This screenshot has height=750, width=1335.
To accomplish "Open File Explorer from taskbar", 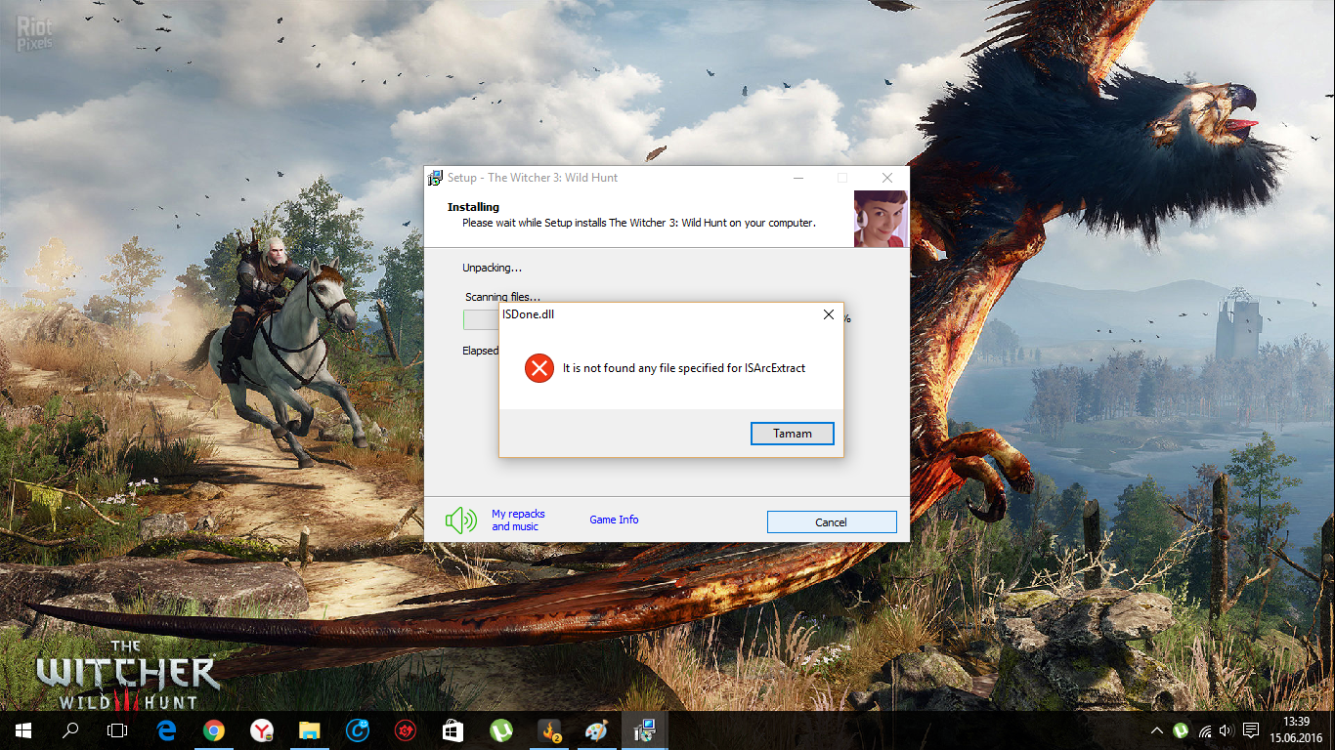I will (310, 730).
